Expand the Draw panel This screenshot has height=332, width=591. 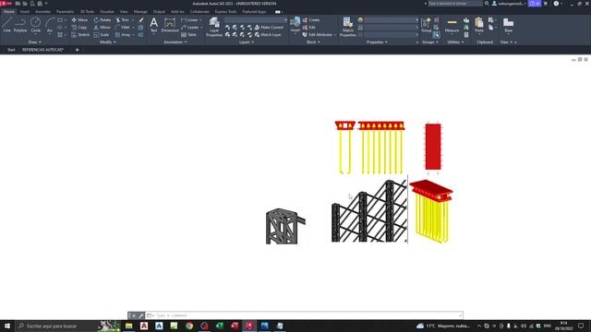point(35,42)
